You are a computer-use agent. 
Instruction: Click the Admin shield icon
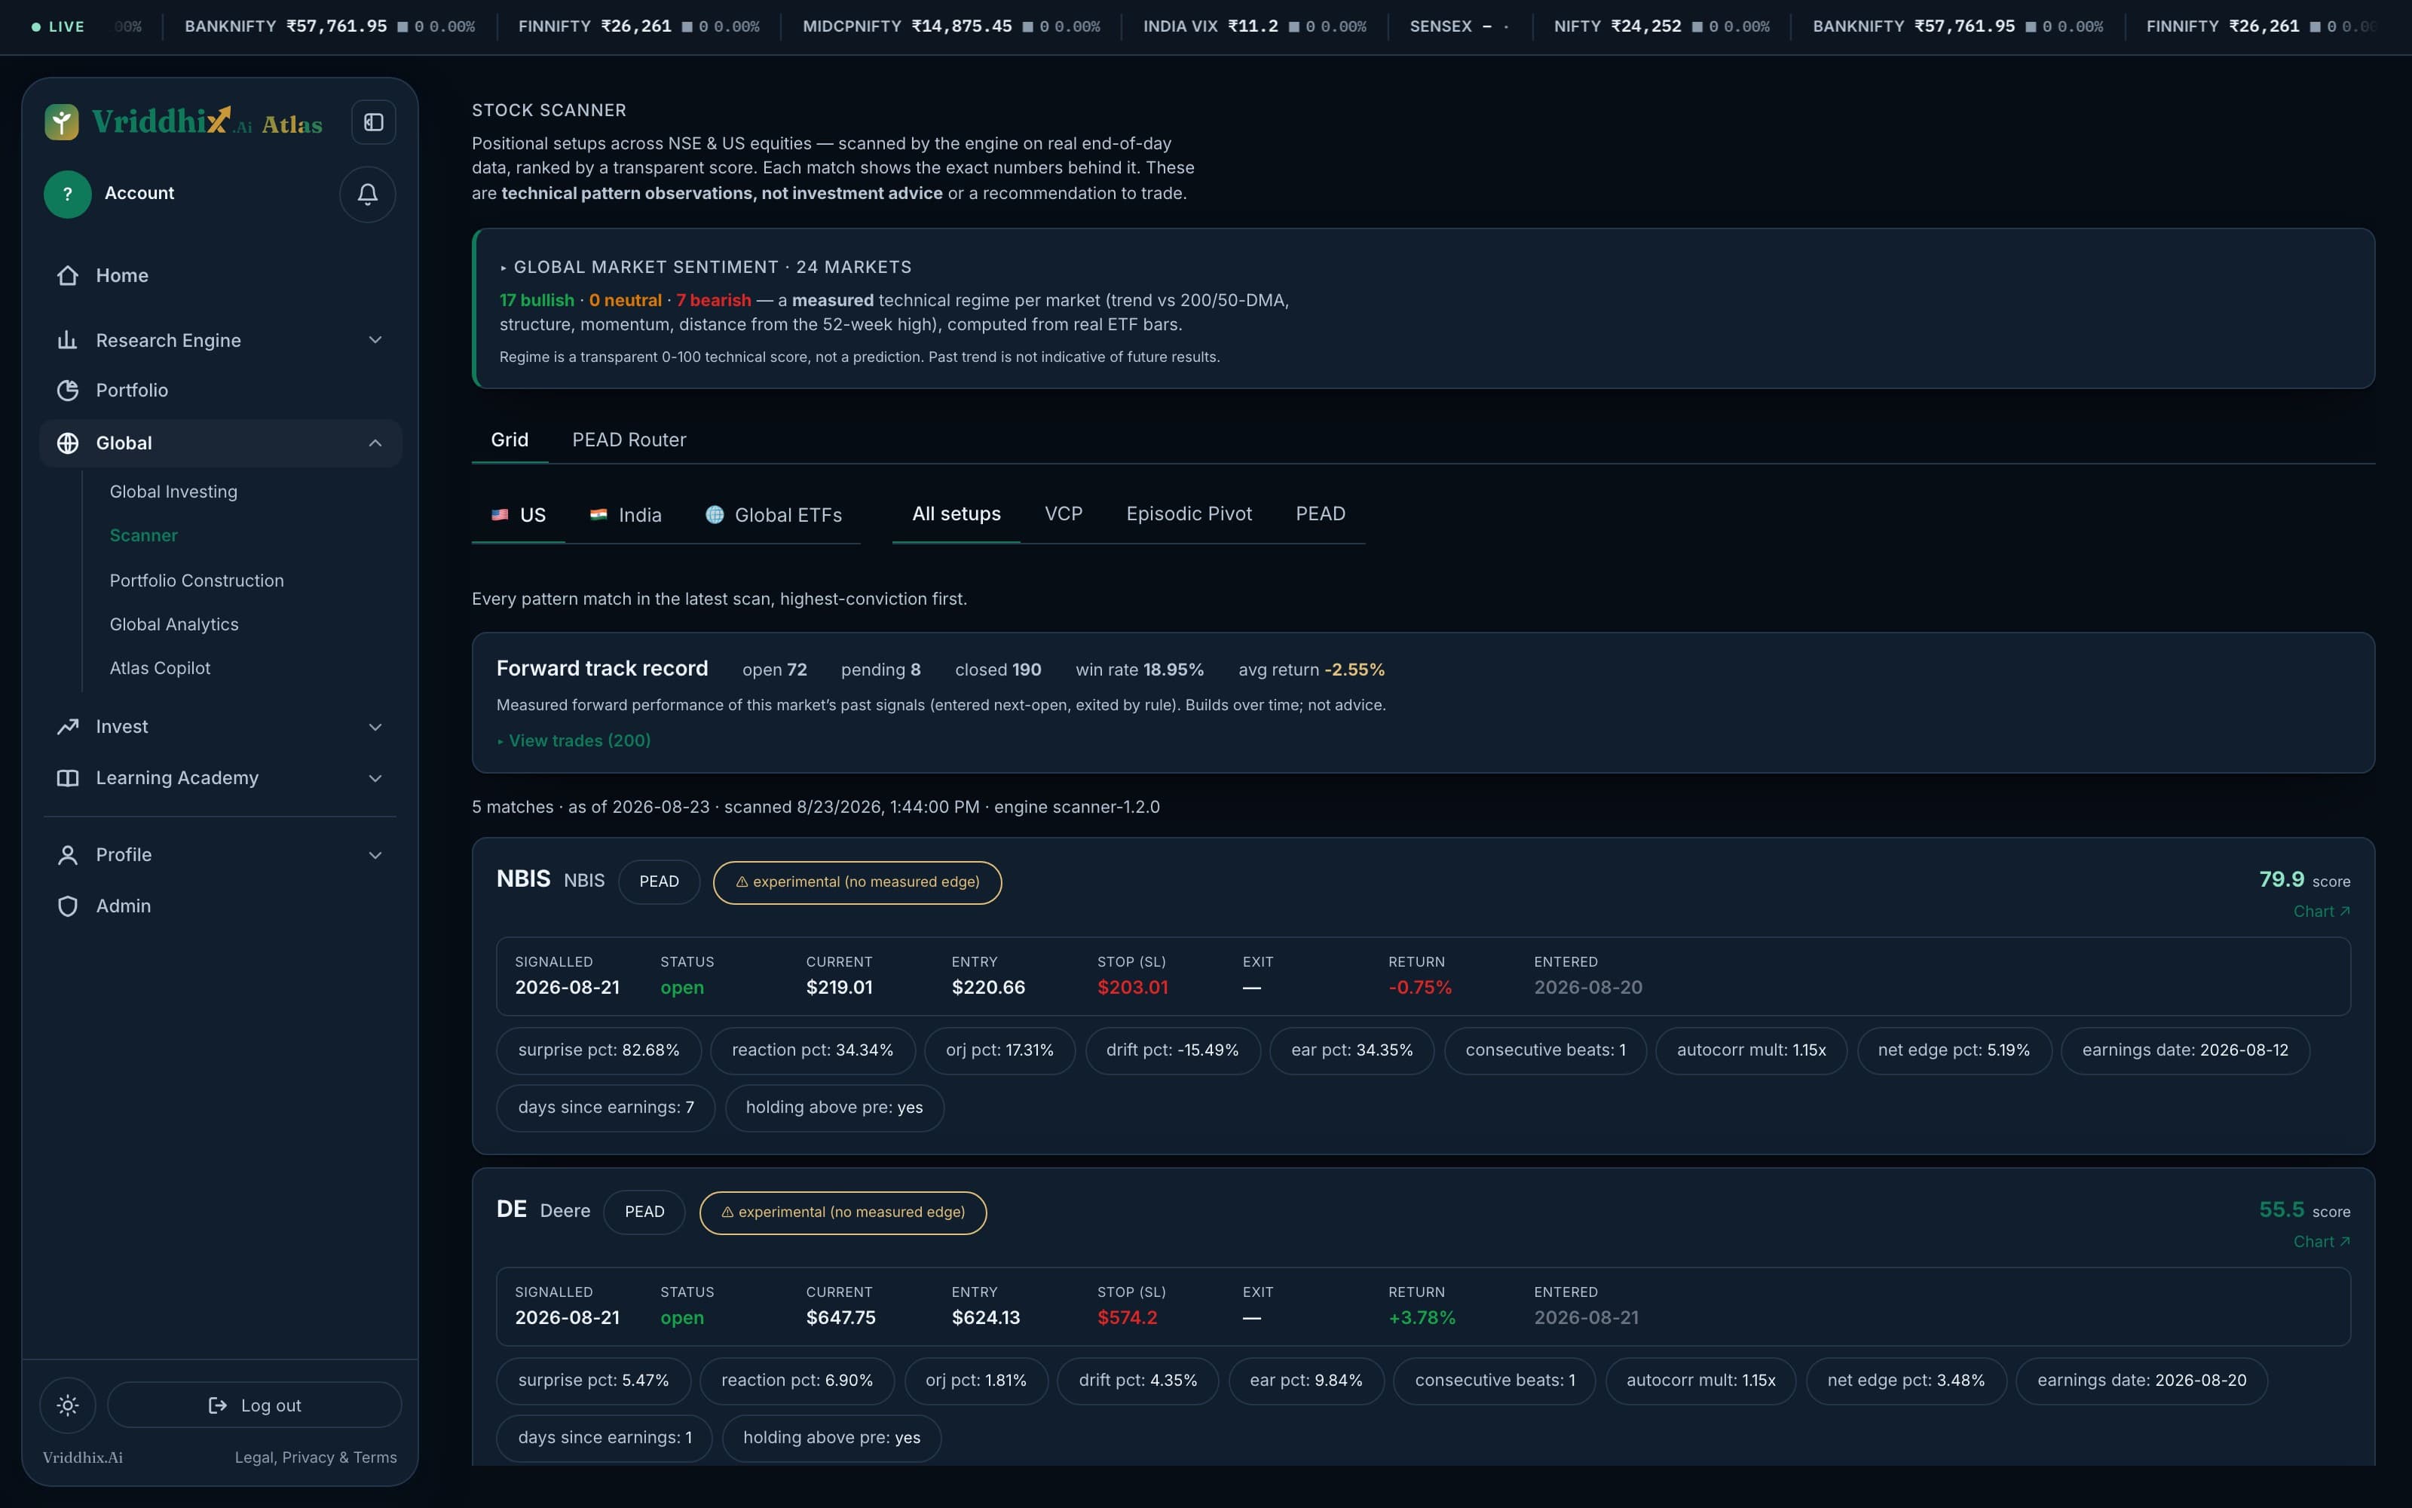pyautogui.click(x=68, y=906)
